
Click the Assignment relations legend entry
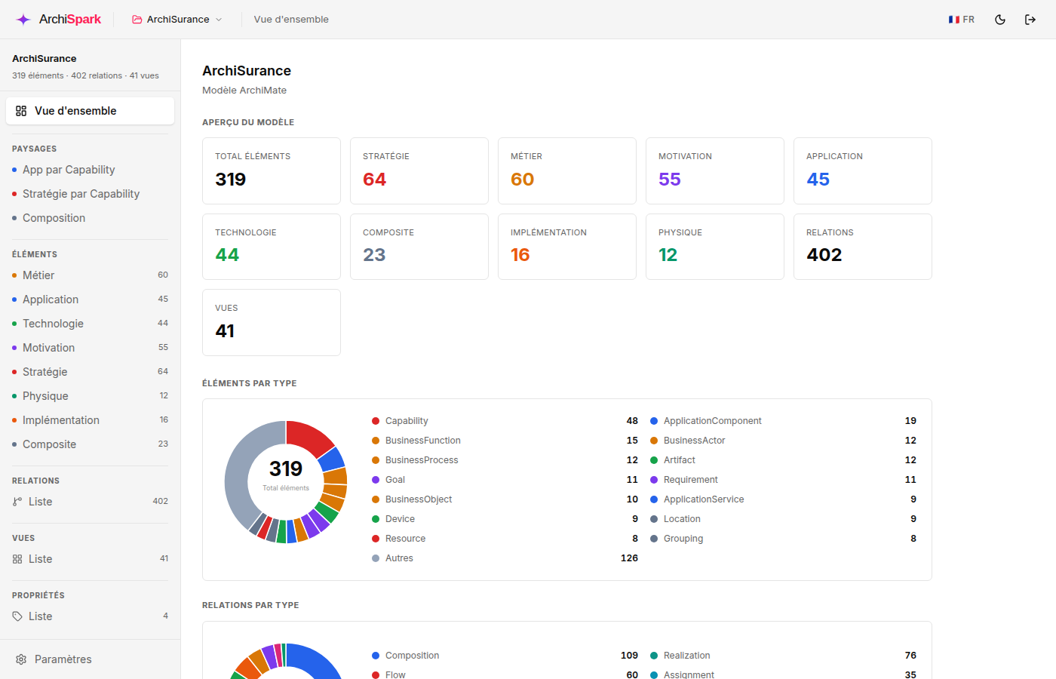[x=783, y=674]
